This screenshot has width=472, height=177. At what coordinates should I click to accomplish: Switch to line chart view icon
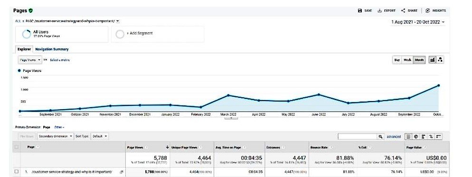point(433,60)
